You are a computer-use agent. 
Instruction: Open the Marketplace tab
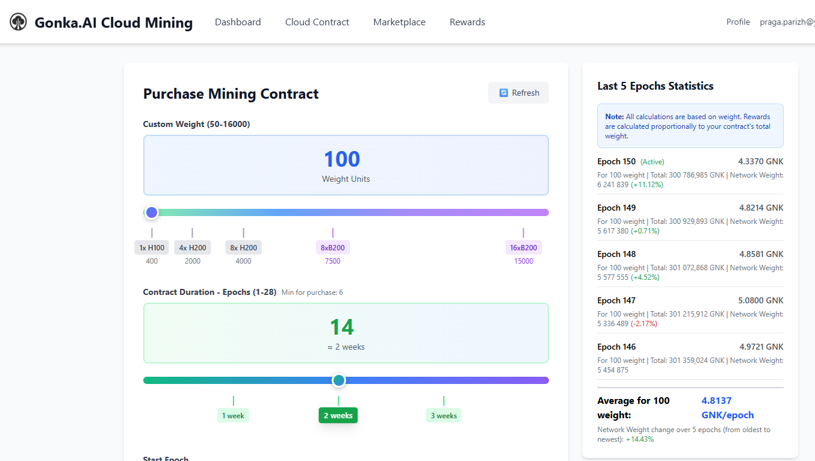[x=399, y=22]
